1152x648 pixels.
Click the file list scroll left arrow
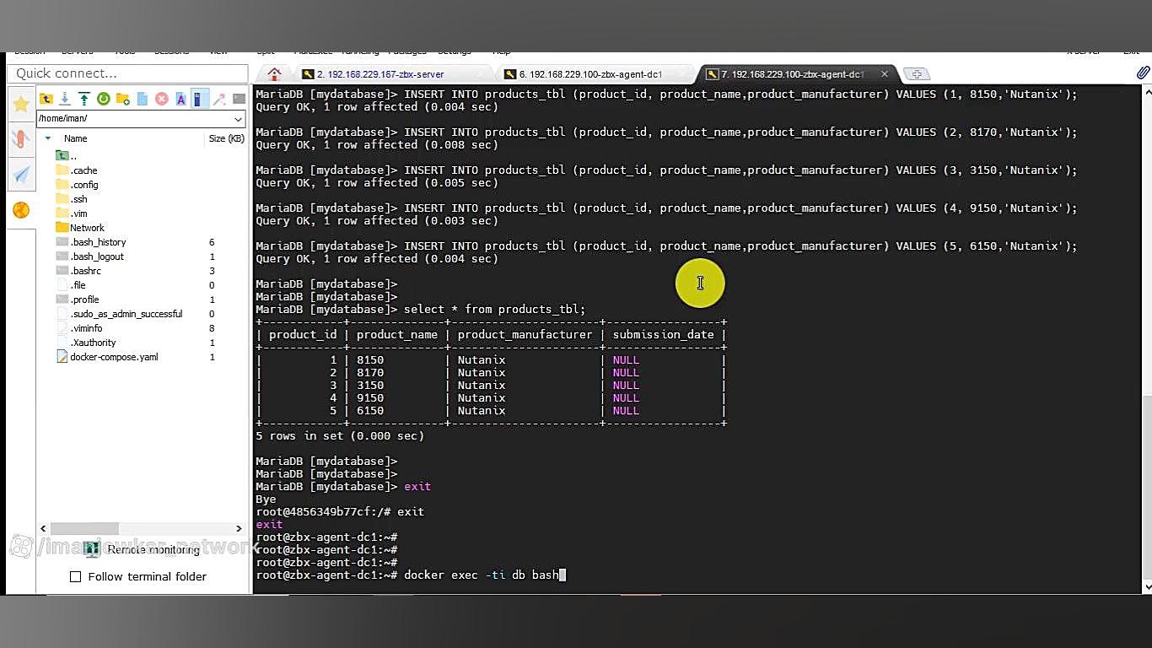tap(43, 528)
